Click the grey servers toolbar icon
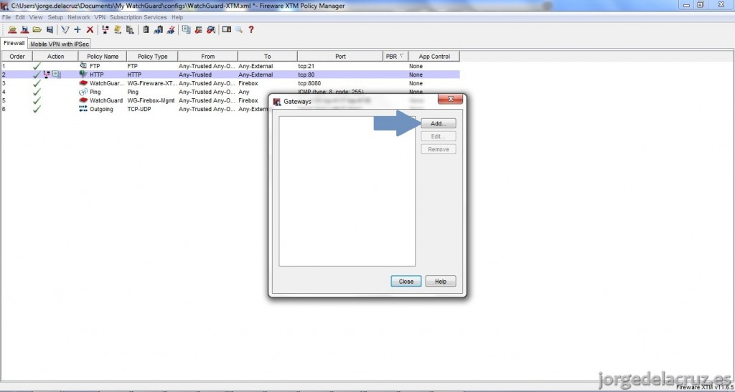The width and height of the screenshot is (735, 392). tap(130, 29)
